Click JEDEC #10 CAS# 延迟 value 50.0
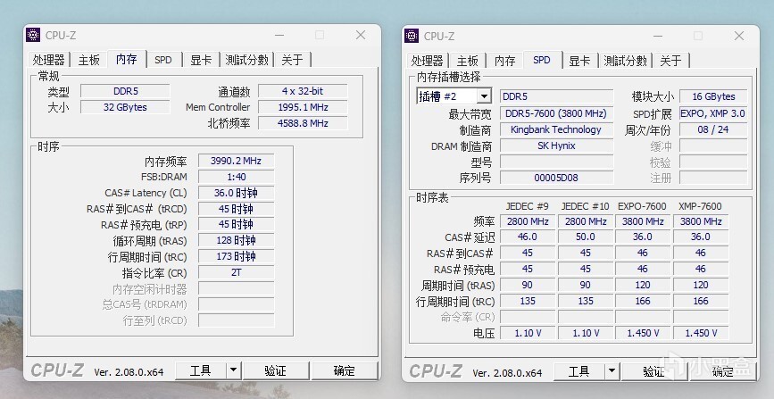774x399 pixels. (586, 237)
